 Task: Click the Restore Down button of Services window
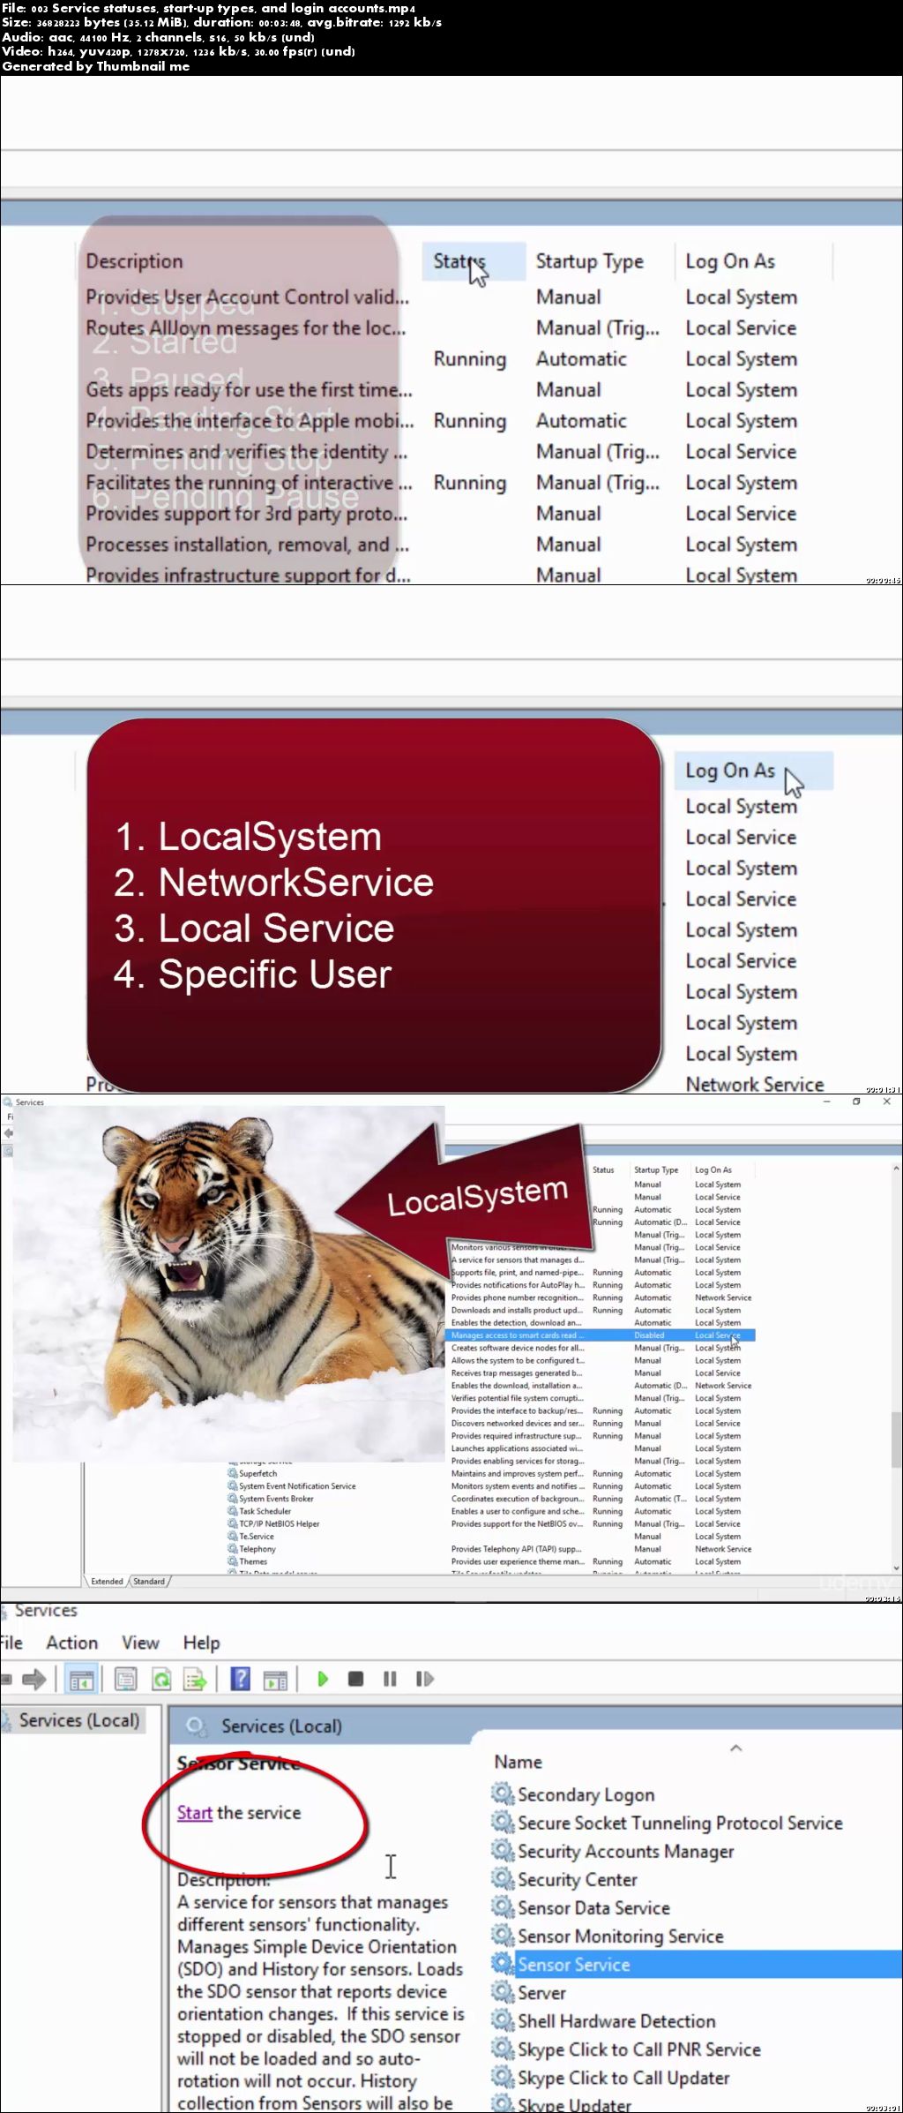coord(856,1102)
